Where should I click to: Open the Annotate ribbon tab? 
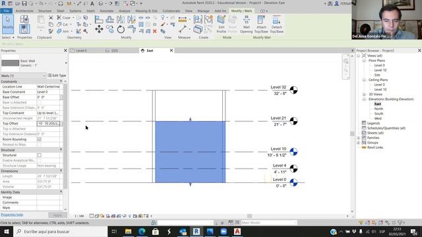click(x=107, y=11)
